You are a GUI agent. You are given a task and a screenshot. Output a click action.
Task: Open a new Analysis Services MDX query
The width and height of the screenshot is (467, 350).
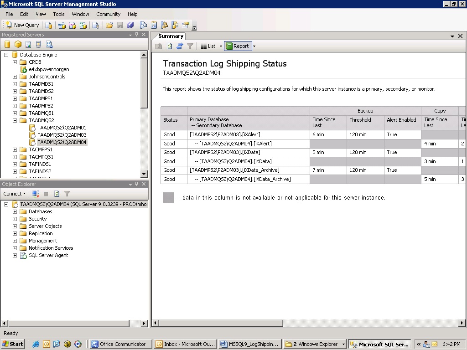62,26
